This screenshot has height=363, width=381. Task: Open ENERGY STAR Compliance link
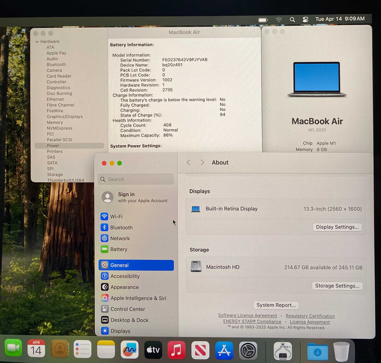point(252,322)
